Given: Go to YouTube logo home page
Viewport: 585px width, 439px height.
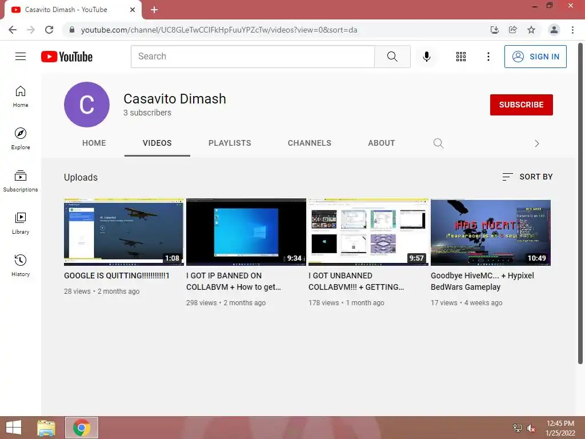Looking at the screenshot, I should 67,57.
